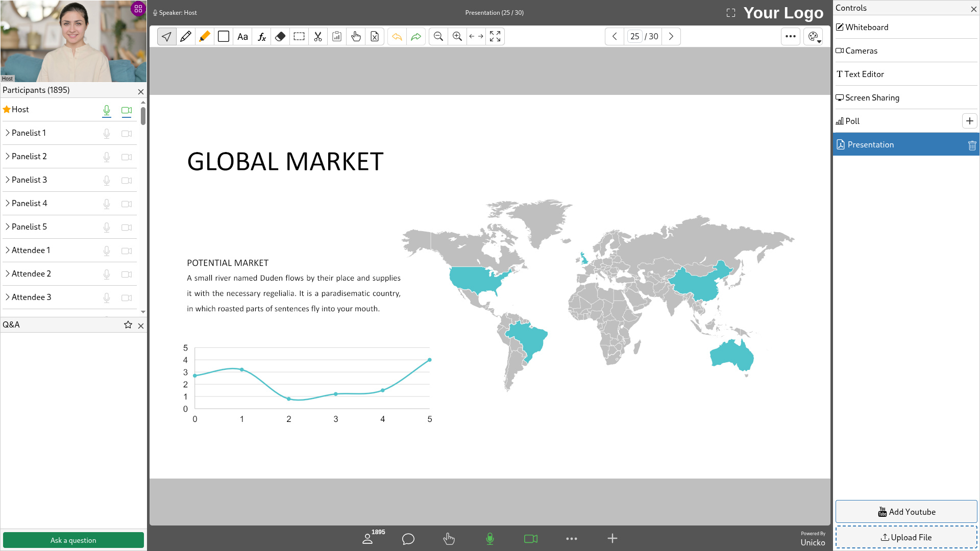
Task: Select the pointer arrow tool
Action: 166,36
